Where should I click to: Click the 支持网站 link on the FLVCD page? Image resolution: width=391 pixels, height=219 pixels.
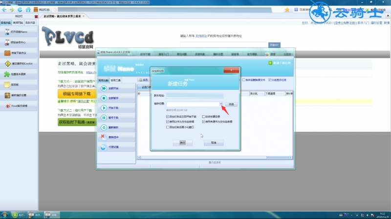(201, 36)
